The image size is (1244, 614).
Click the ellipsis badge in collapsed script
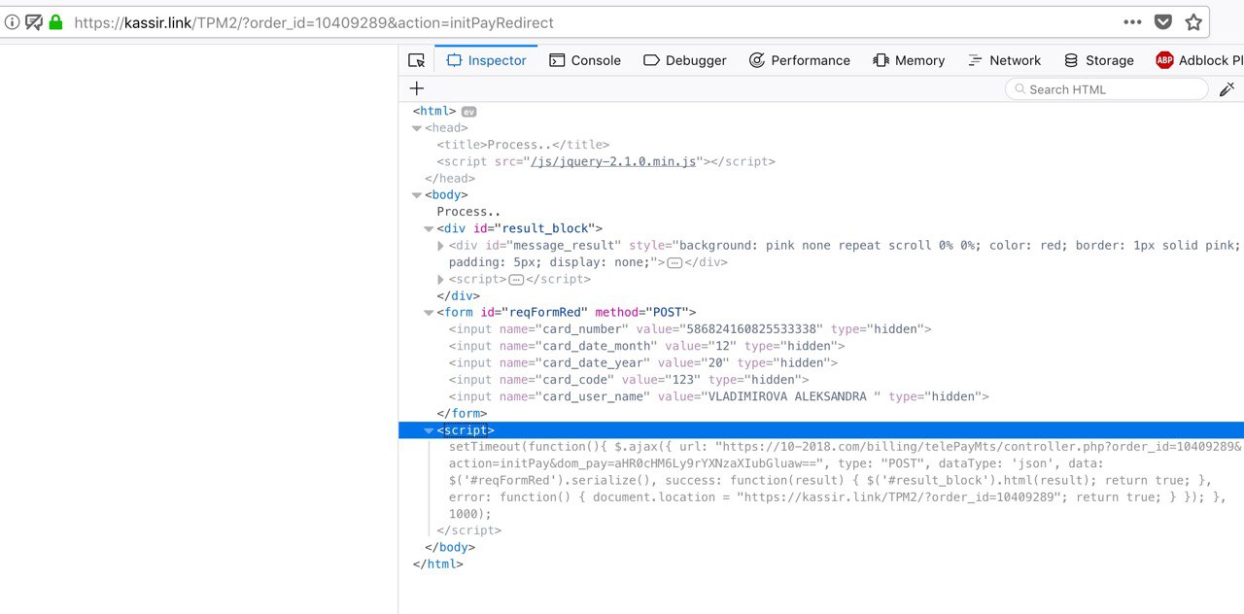(x=516, y=280)
